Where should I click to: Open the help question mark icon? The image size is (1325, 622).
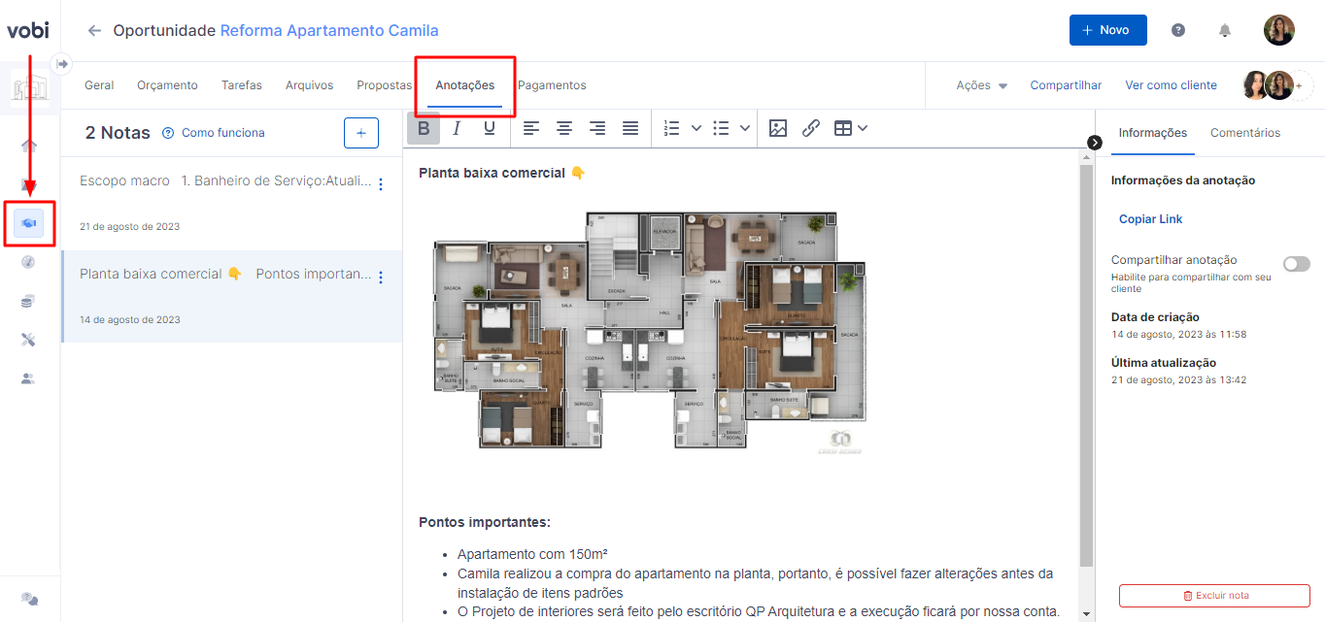tap(1178, 30)
